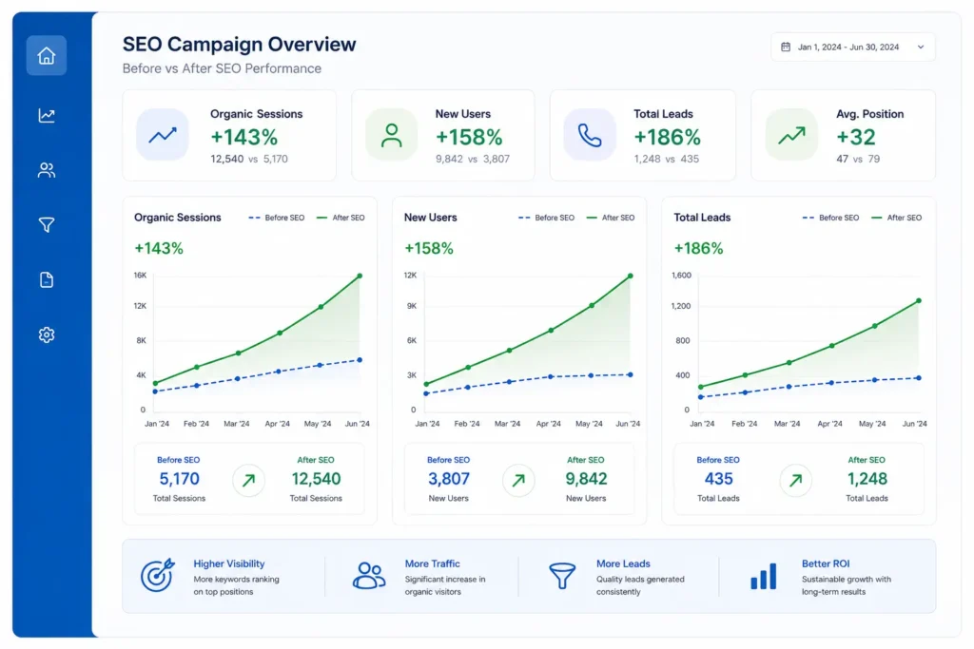Click the arrow icon between 435 and 1,248
This screenshot has width=974, height=649.
coord(796,480)
